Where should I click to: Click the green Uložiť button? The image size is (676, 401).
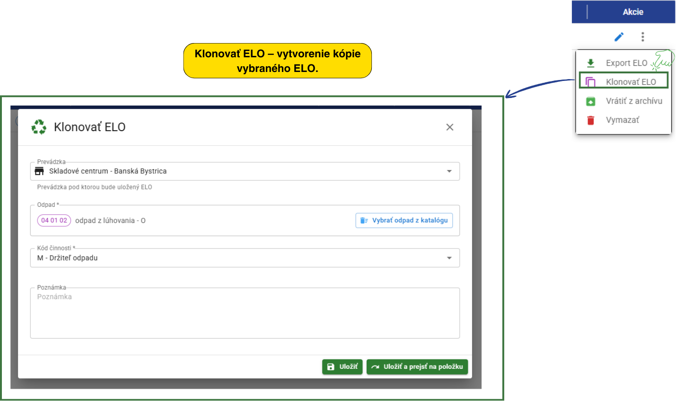[342, 367]
